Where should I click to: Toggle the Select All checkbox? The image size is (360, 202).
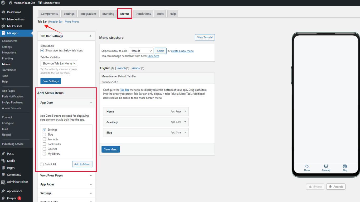click(x=42, y=164)
